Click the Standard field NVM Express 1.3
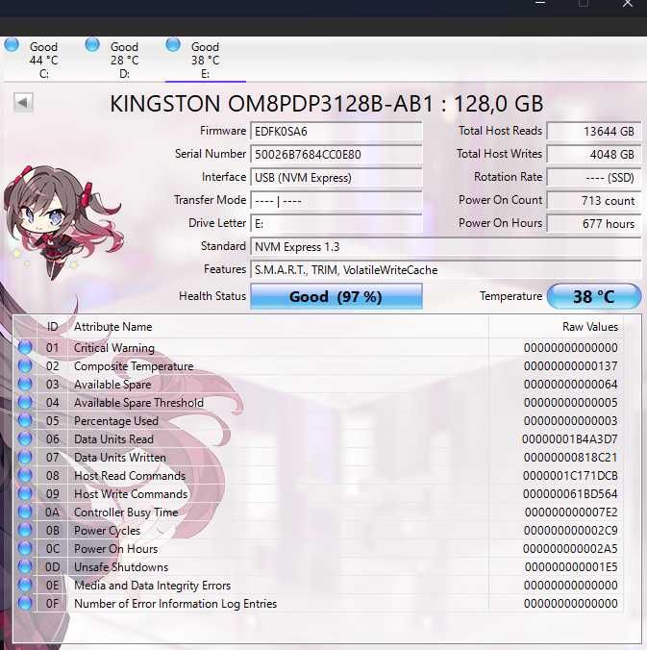This screenshot has height=650, width=647. [x=445, y=247]
